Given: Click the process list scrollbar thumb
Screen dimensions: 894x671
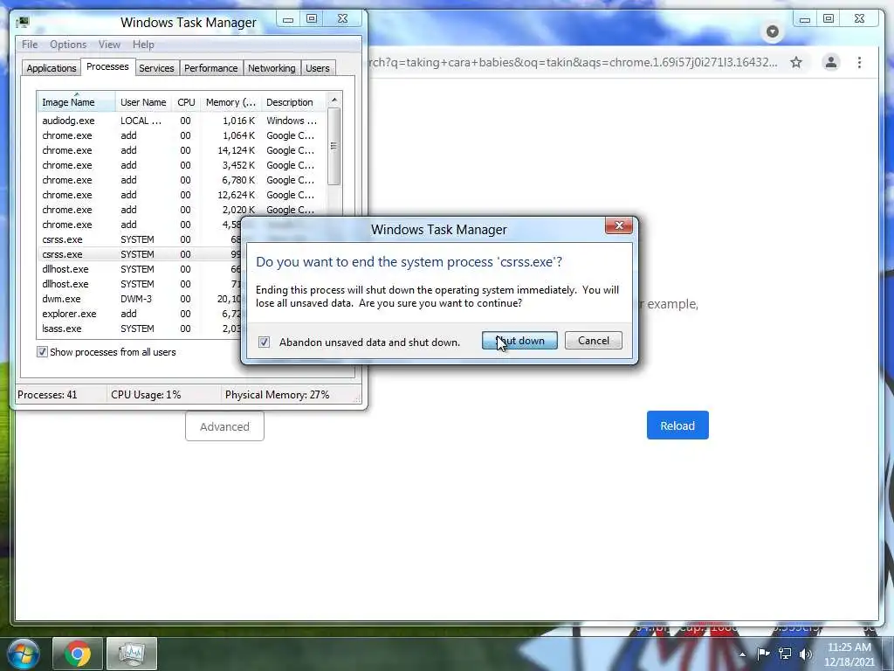Looking at the screenshot, I should coord(334,147).
